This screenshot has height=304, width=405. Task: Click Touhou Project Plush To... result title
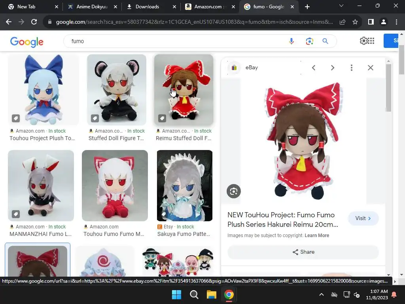coord(42,138)
